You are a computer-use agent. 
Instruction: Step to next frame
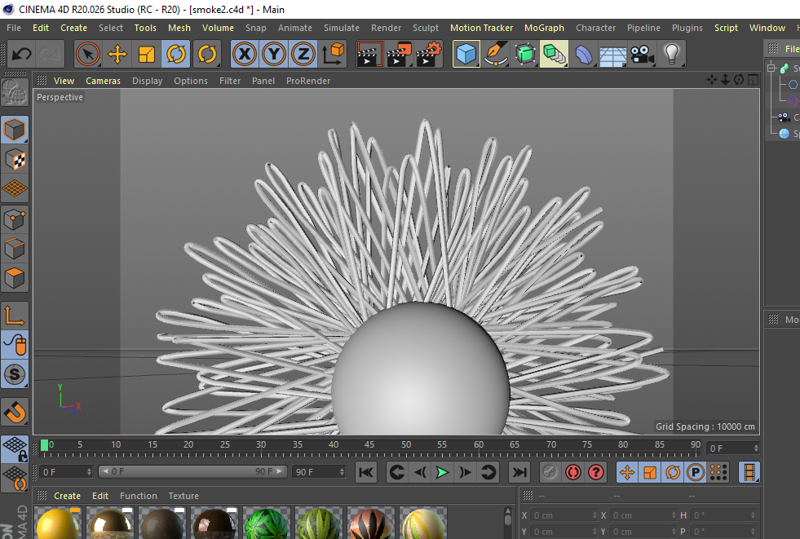coord(465,472)
